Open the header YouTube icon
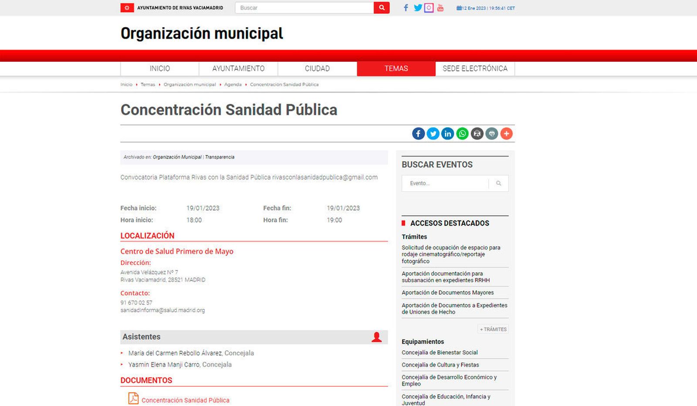Image resolution: width=697 pixels, height=406 pixels. pyautogui.click(x=440, y=8)
